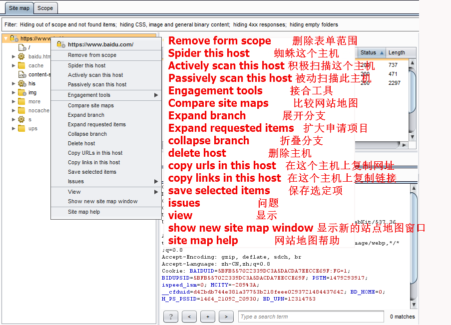Screen dimensions: 451x325
Task: Expand the 'his' tree node
Action: [13, 83]
